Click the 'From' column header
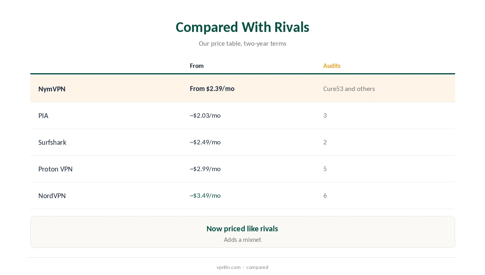Viewport: 485px width, 275px height. point(197,66)
